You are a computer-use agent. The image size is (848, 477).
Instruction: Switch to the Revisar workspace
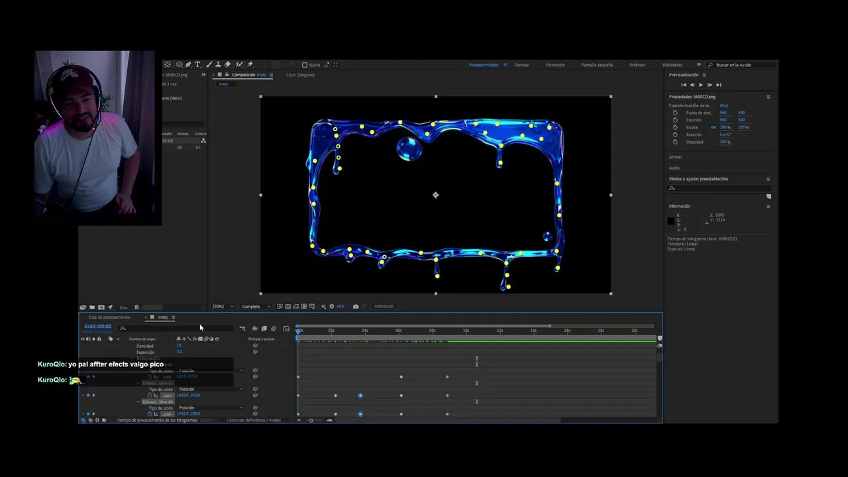click(x=522, y=65)
